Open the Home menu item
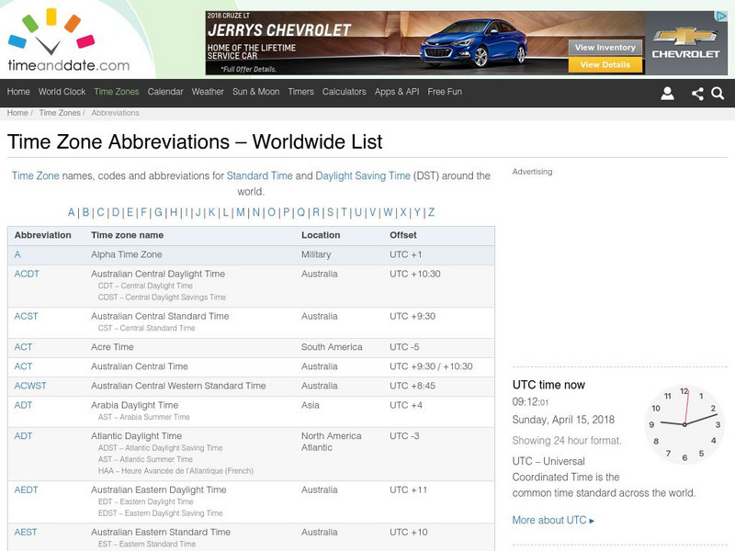Viewport: 735px width, 551px height. [x=18, y=92]
